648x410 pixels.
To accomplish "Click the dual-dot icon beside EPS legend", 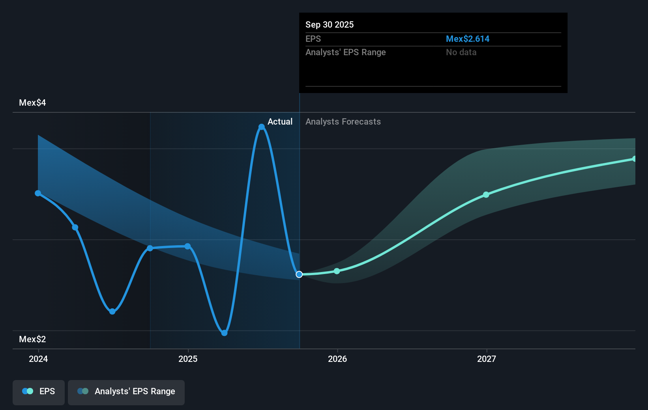I will click(x=27, y=391).
